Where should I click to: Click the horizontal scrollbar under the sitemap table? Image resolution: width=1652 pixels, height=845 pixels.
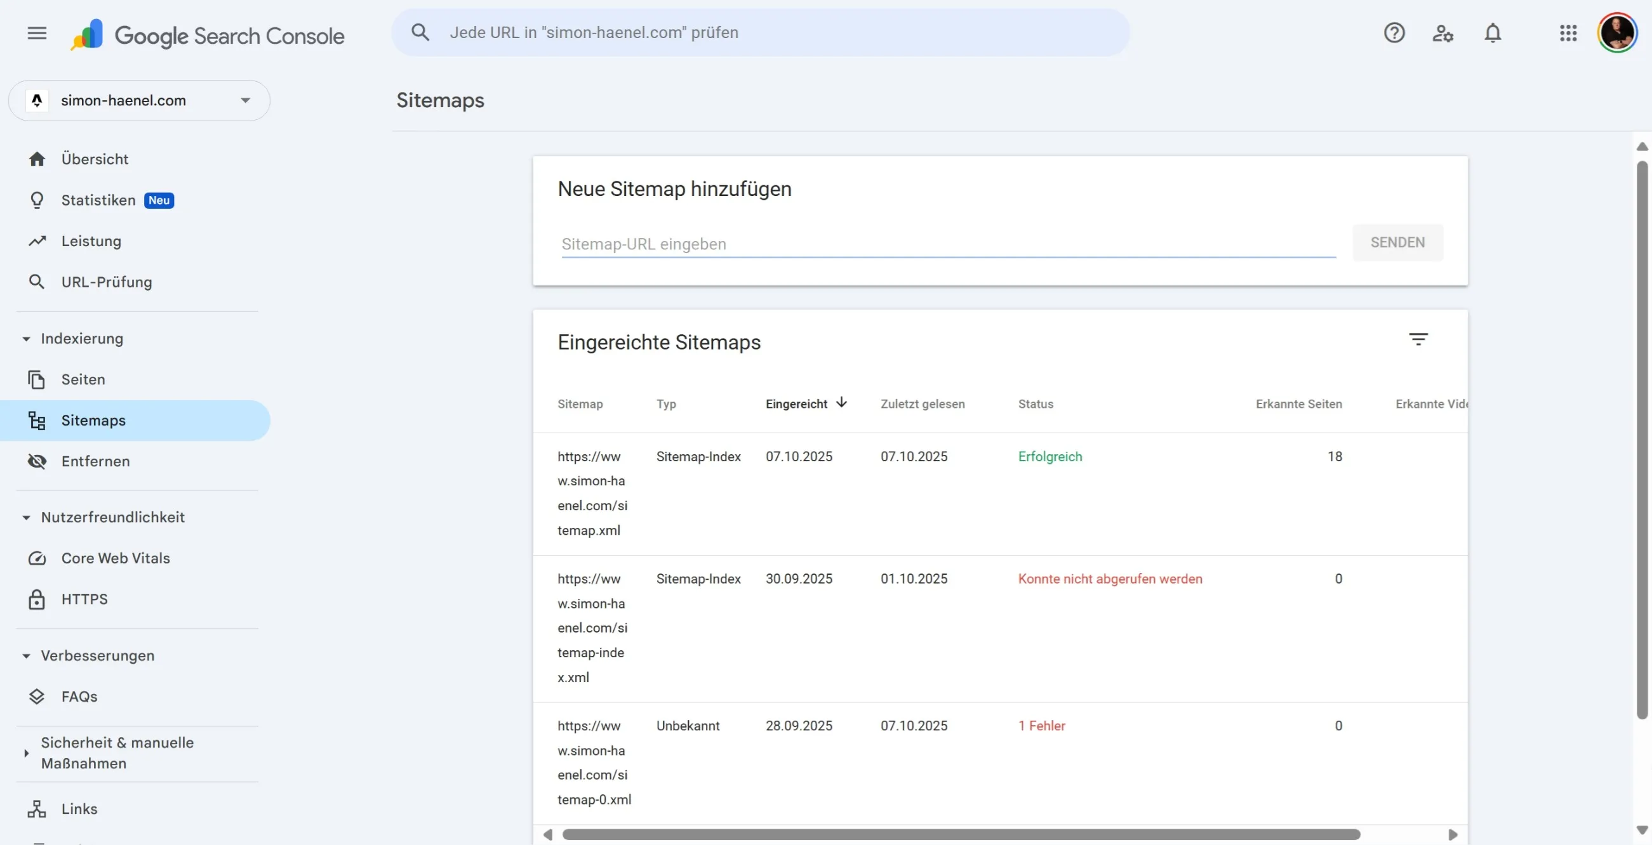tap(961, 834)
